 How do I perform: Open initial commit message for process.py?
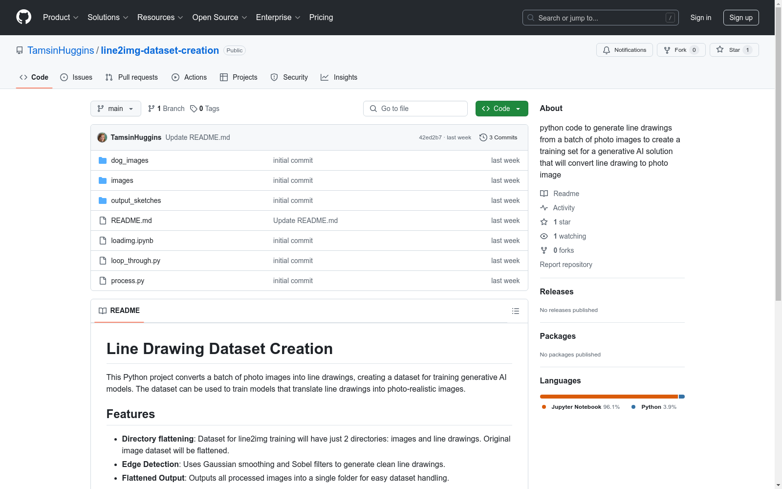click(x=293, y=281)
